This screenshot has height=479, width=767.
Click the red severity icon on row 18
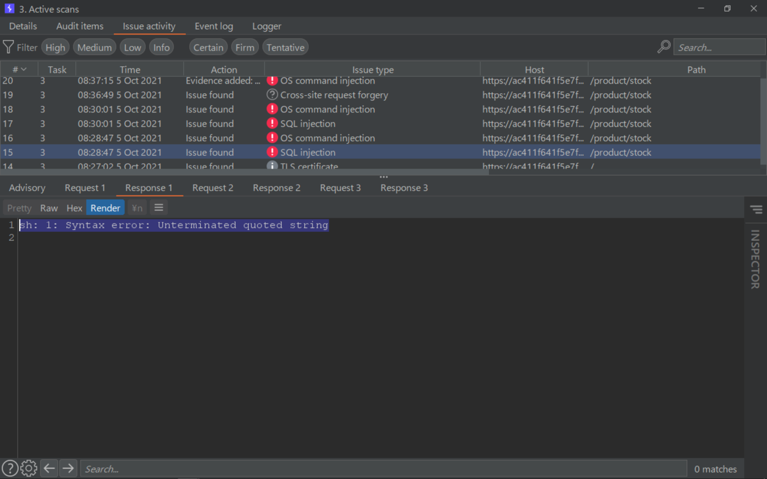pos(272,109)
